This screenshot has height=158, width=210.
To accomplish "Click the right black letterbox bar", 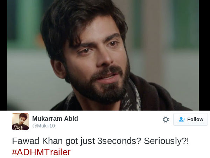I will point(204,55).
